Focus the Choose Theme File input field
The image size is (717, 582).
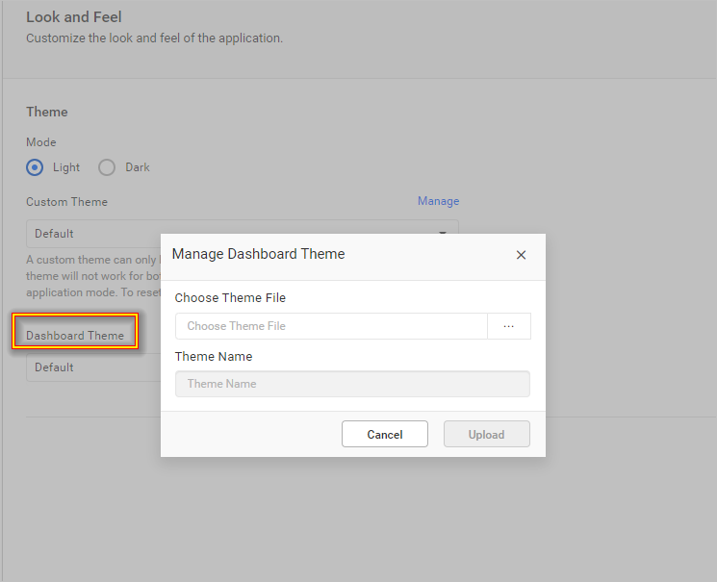point(332,326)
